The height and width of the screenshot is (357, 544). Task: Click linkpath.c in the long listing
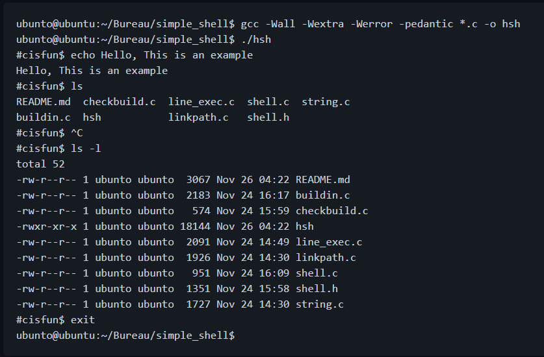tap(326, 258)
